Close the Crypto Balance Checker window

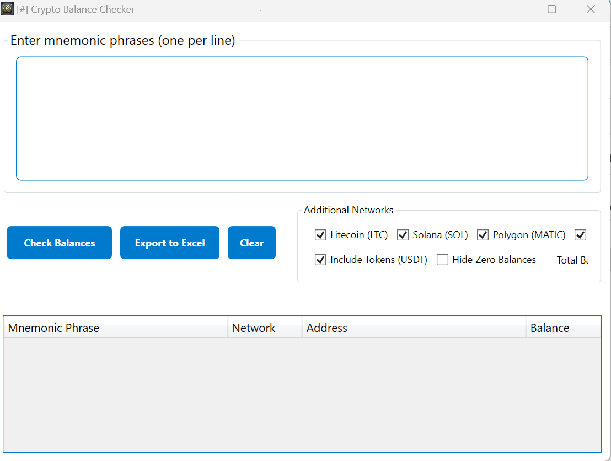pyautogui.click(x=591, y=9)
